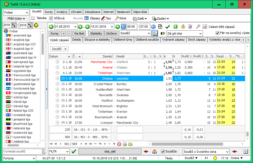Open the Příští týden dropdown

click(16, 19)
